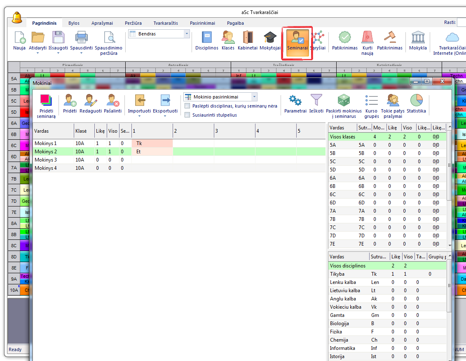Open the Parametrai gear icon
The width and height of the screenshot is (466, 361).
[295, 101]
